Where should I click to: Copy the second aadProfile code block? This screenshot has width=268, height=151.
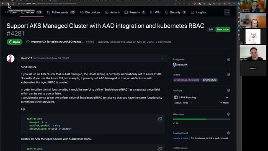click(160, 148)
